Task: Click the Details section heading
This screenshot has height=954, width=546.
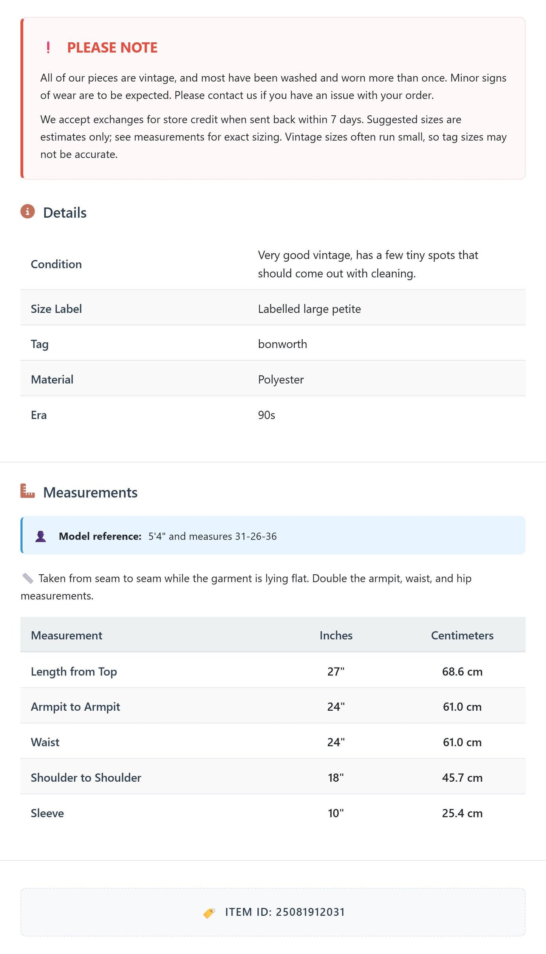Action: coord(65,213)
